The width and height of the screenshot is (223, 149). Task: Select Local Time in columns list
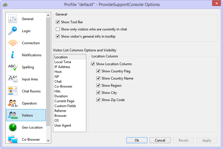(70, 62)
